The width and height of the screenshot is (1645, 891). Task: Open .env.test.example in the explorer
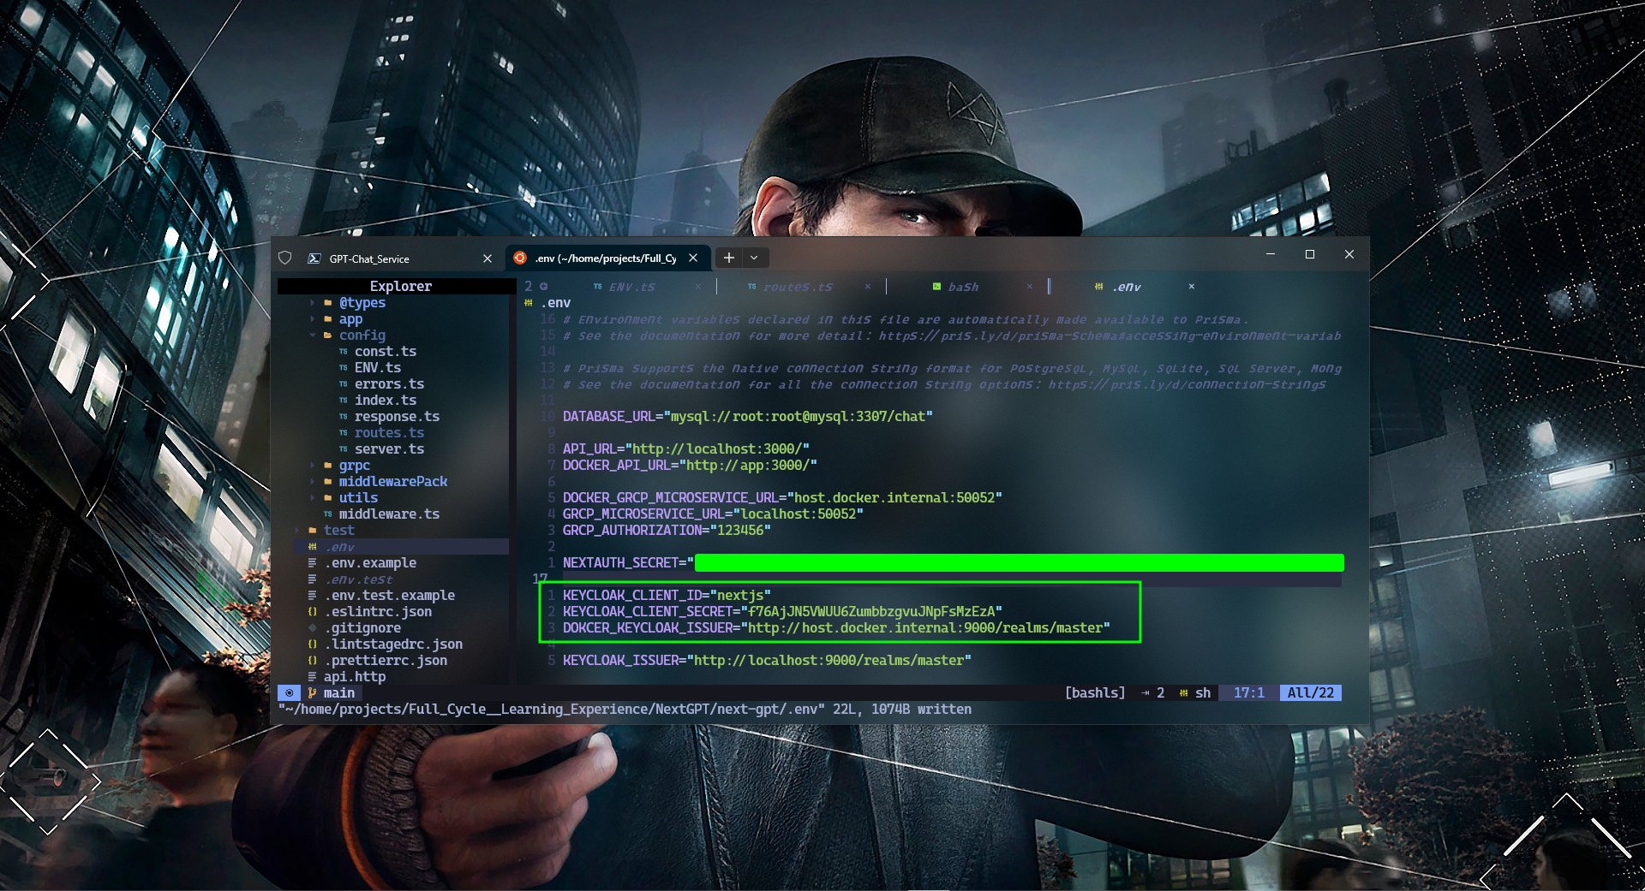click(389, 596)
